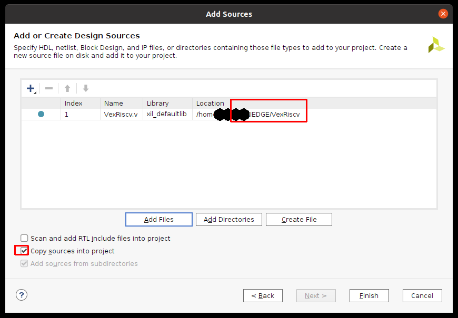The image size is (458, 318).
Task: Click the Add Files button
Action: pos(159,219)
